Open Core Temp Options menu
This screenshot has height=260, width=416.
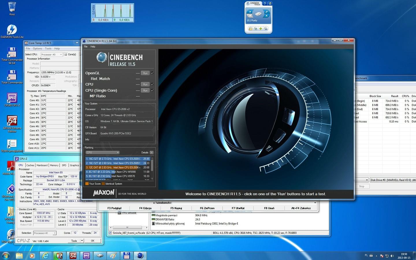coord(37,49)
